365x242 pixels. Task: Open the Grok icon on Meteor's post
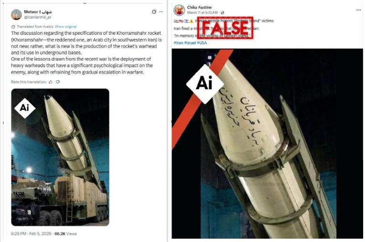(154, 11)
